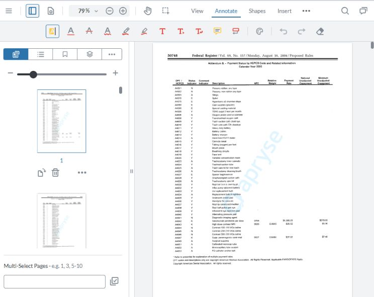Select the area selection tool
This screenshot has height=297, width=374.
click(165, 11)
